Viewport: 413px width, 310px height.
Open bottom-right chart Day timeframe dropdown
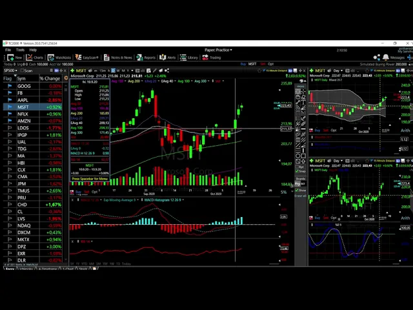pyautogui.click(x=338, y=161)
